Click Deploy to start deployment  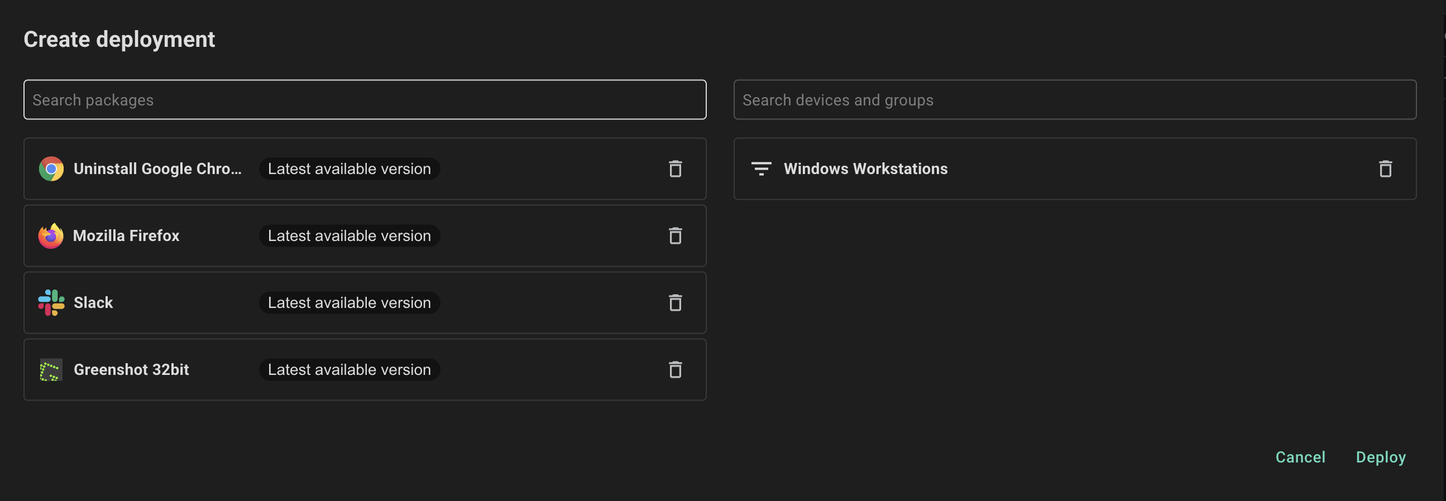1381,457
